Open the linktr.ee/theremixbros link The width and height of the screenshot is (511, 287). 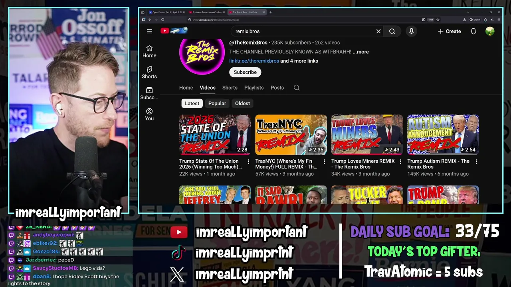click(254, 61)
